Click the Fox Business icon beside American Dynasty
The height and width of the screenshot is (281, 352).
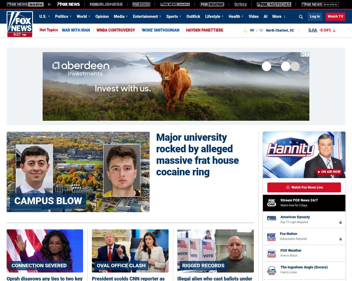272,218
